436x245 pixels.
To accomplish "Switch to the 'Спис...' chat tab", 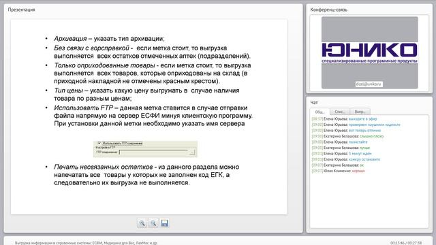I will 339,112.
